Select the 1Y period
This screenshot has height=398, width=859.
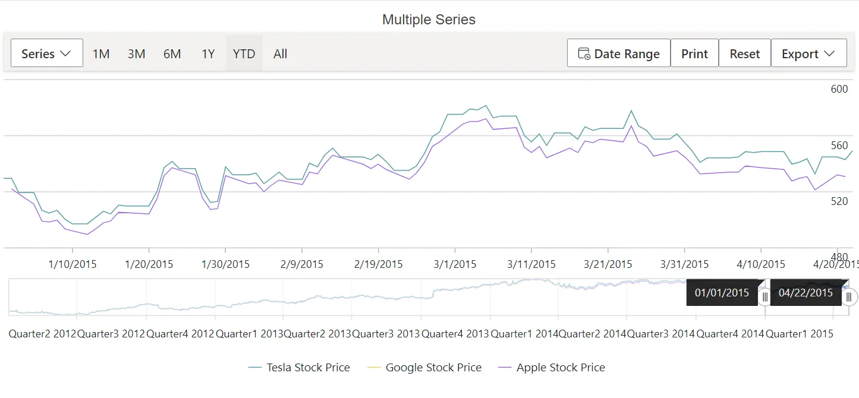(208, 53)
